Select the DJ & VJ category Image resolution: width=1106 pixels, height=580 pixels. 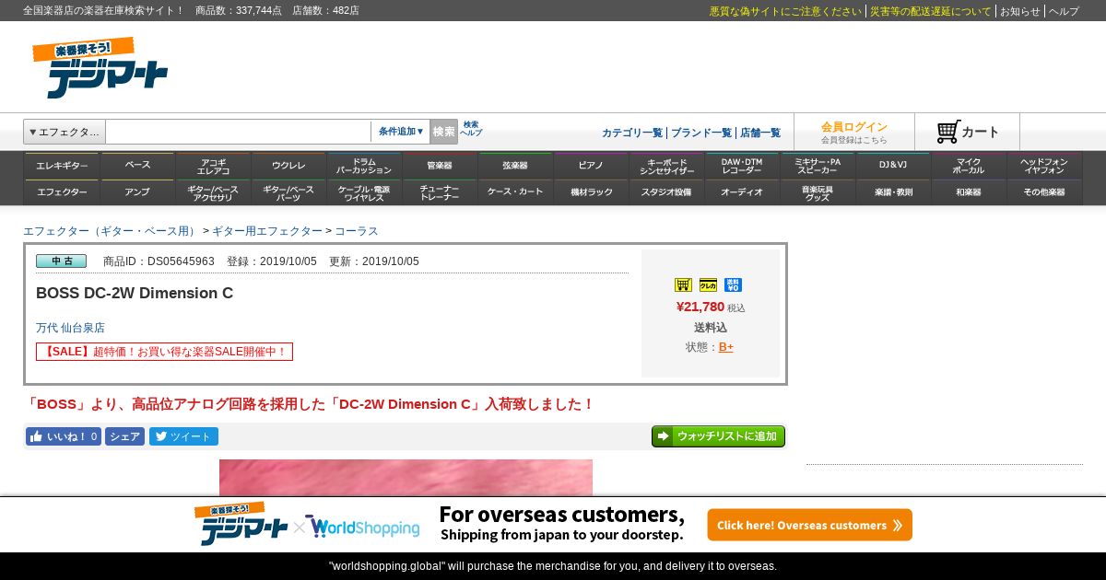(893, 166)
